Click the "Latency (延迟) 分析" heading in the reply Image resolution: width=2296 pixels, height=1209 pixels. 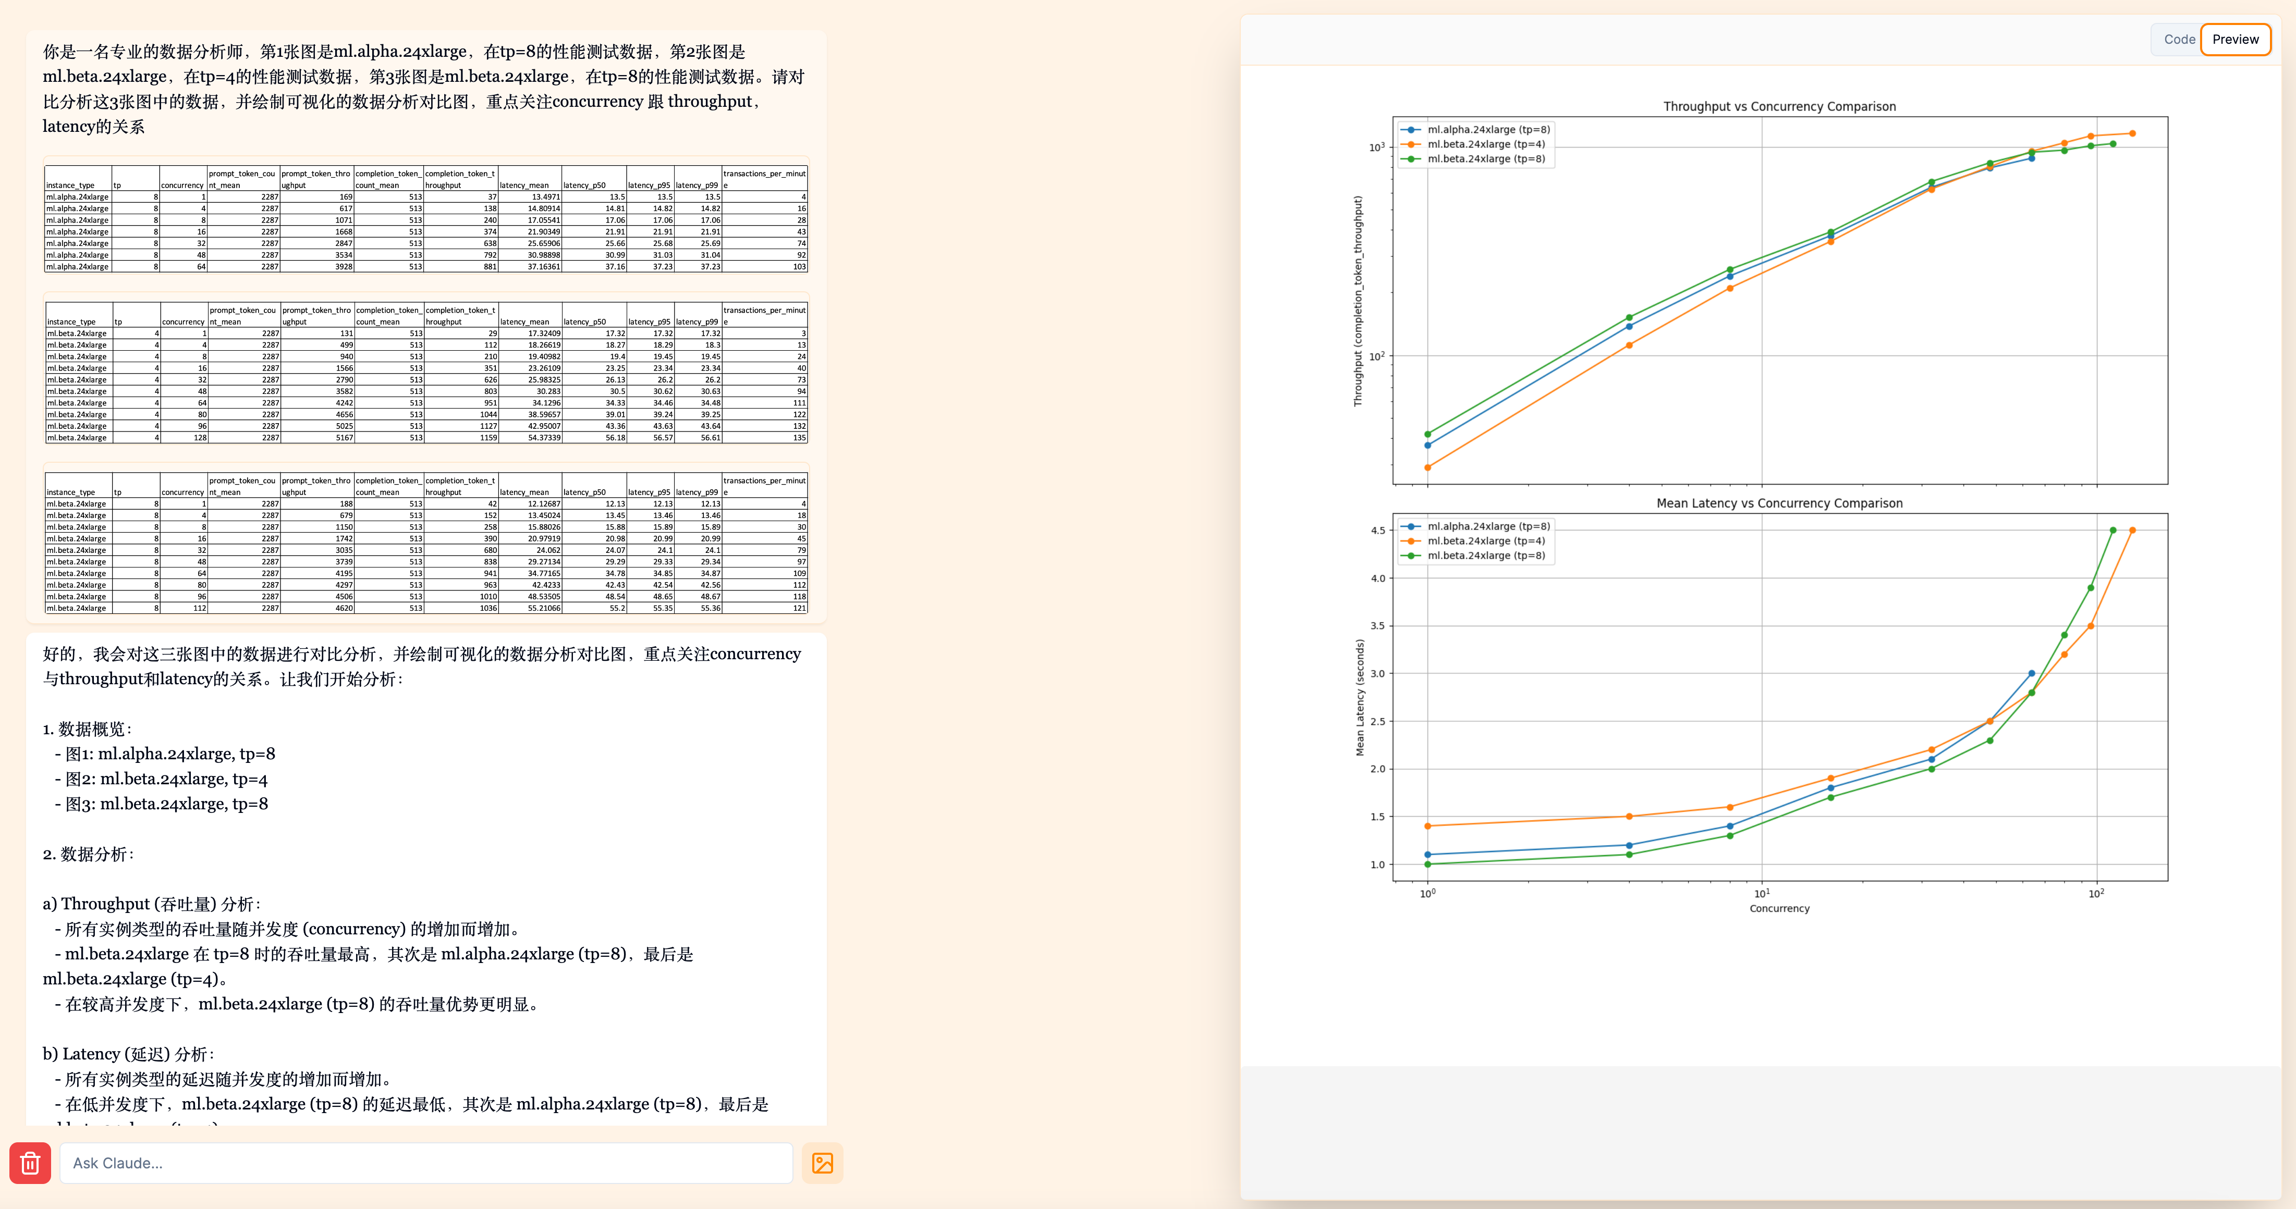tap(128, 1054)
